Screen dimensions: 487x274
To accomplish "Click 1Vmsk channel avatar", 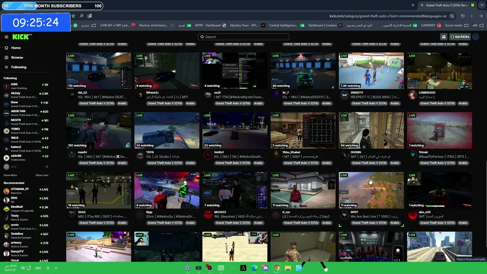I will (x=412, y=155).
